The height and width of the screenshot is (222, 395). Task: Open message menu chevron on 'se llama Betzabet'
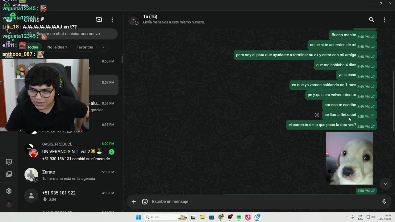[372, 115]
